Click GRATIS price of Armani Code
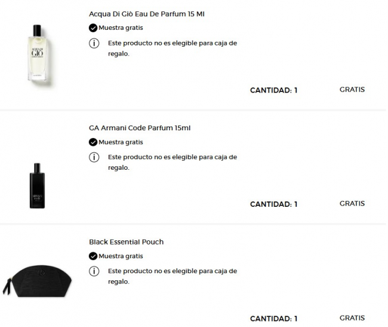This screenshot has width=388, height=327. pos(352,203)
